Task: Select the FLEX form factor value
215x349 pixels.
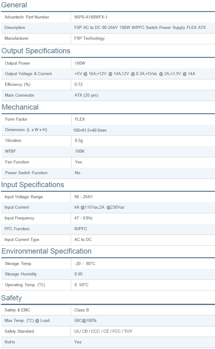Action: coord(80,119)
